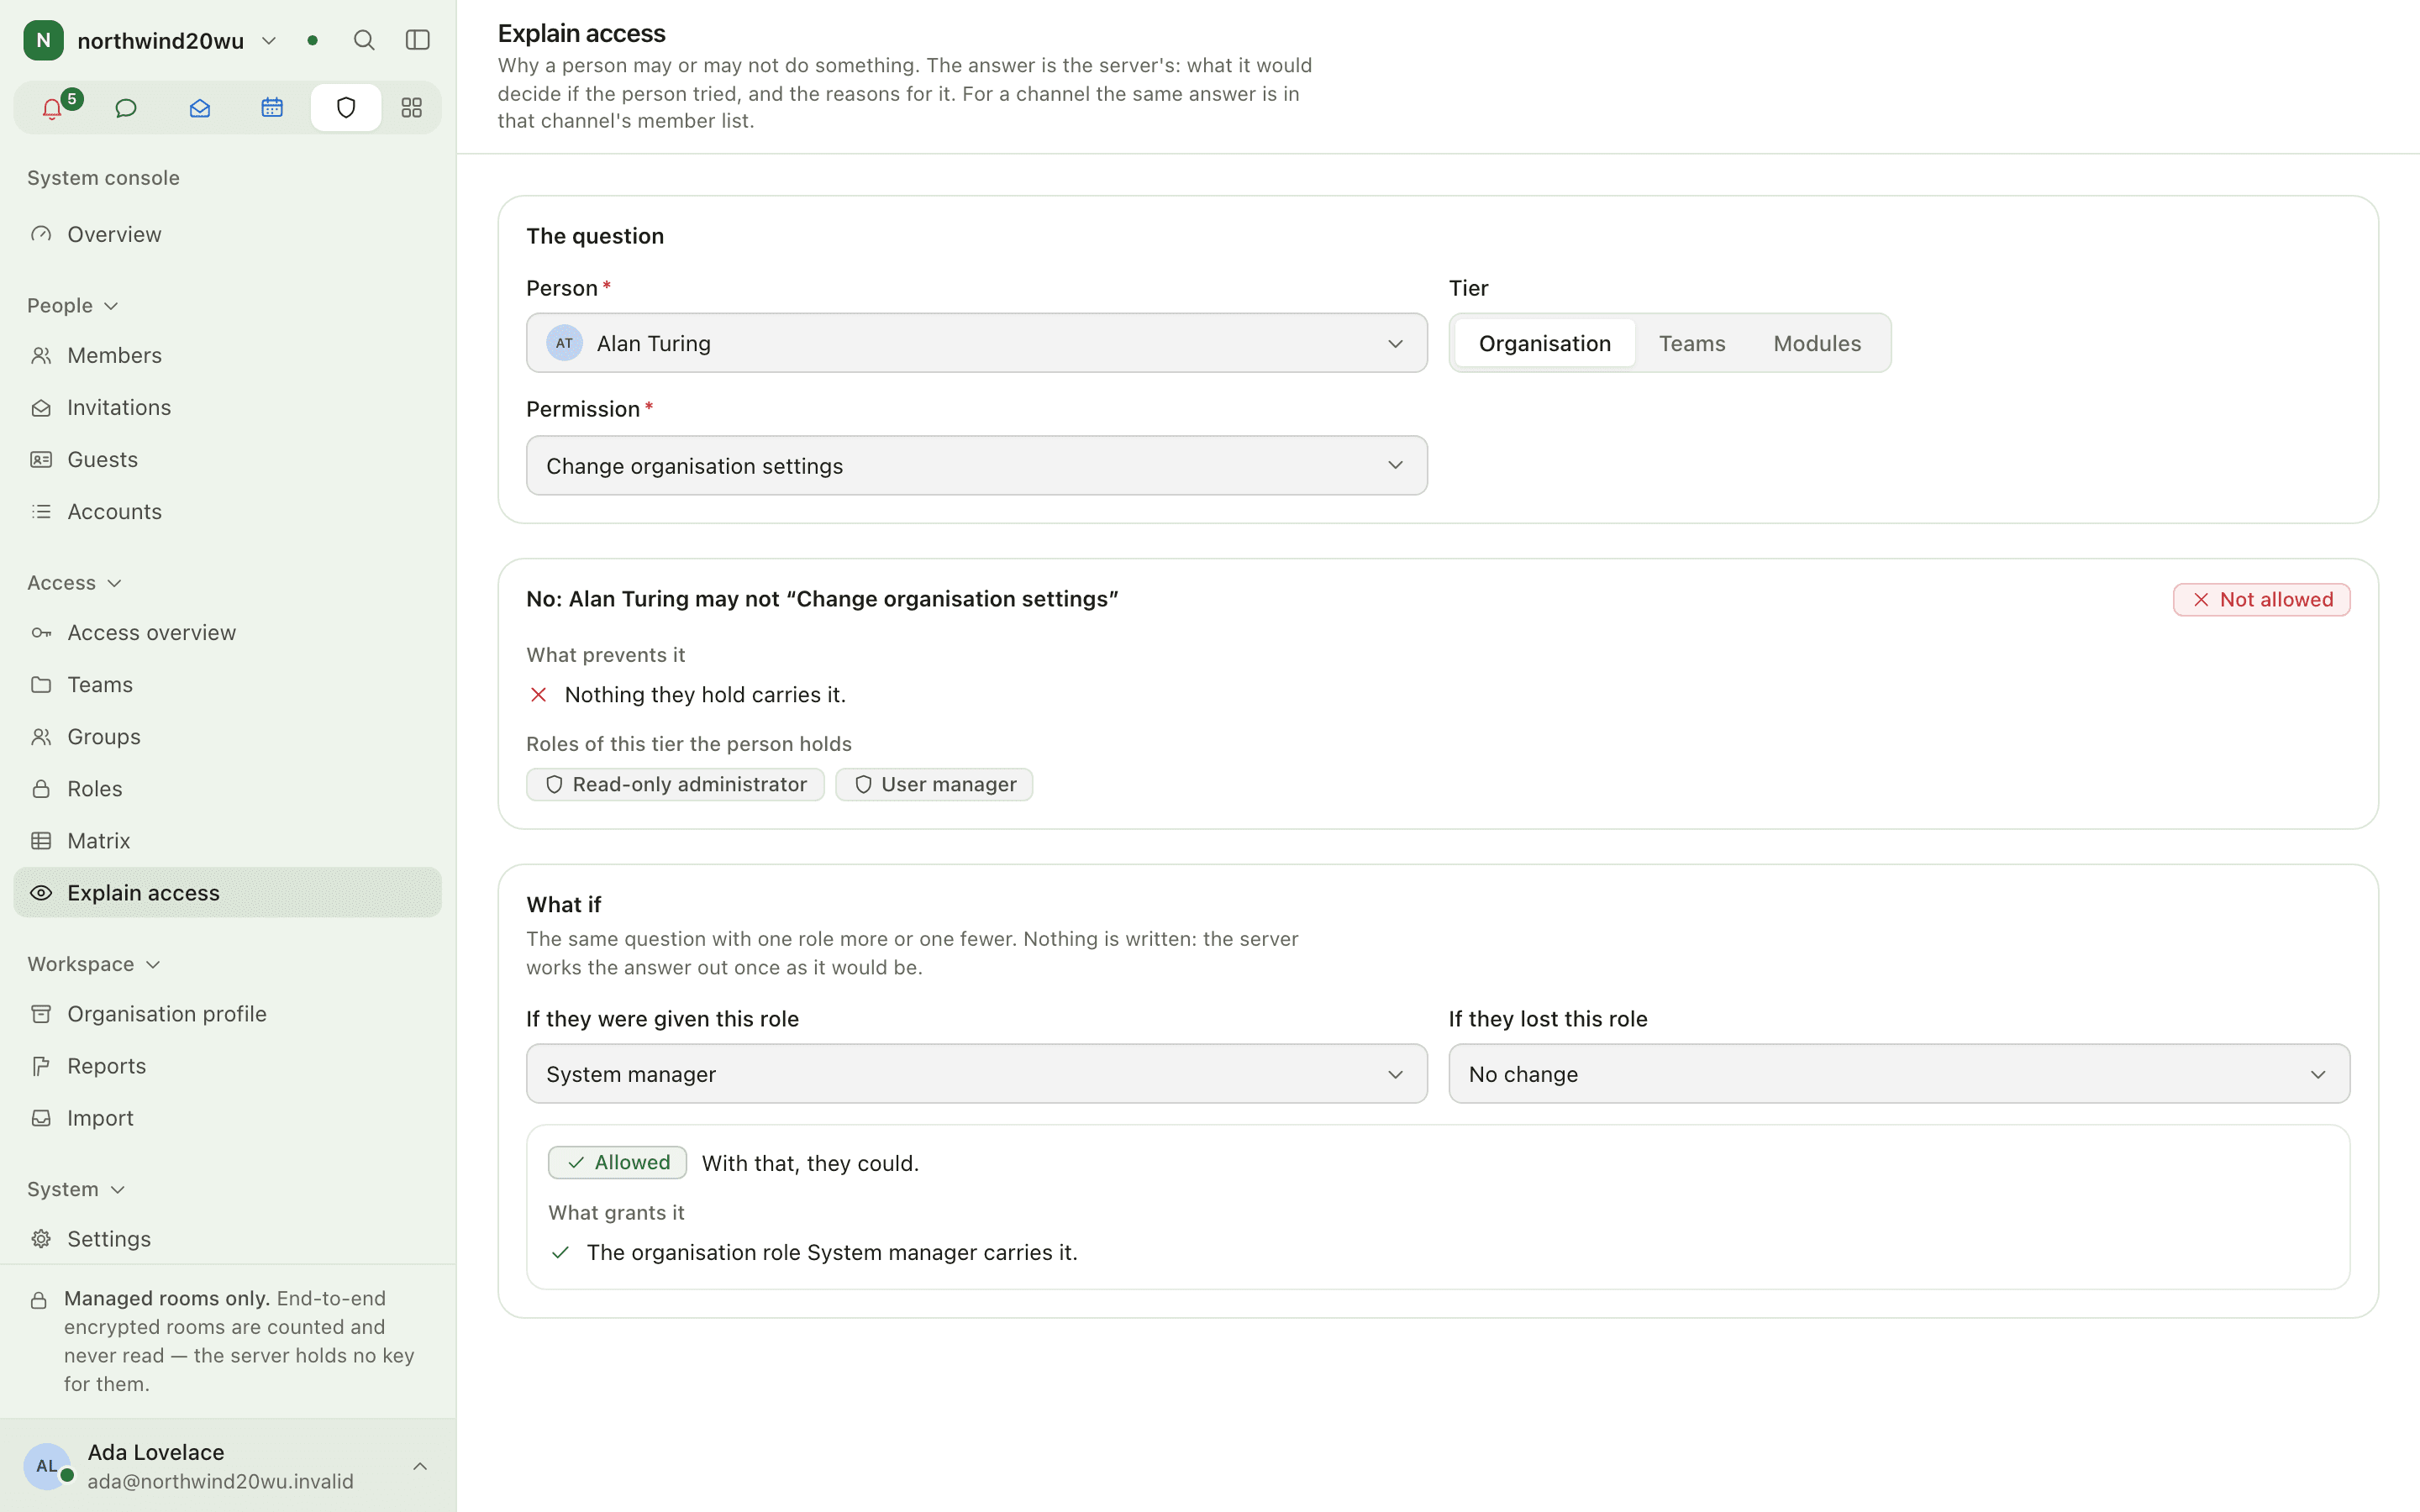Click the Allowed badge

(617, 1162)
